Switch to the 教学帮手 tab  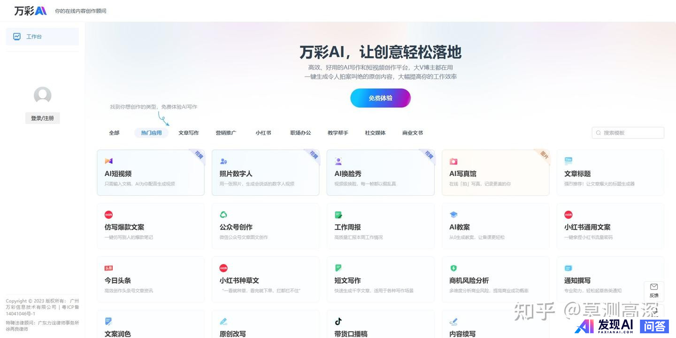point(338,133)
